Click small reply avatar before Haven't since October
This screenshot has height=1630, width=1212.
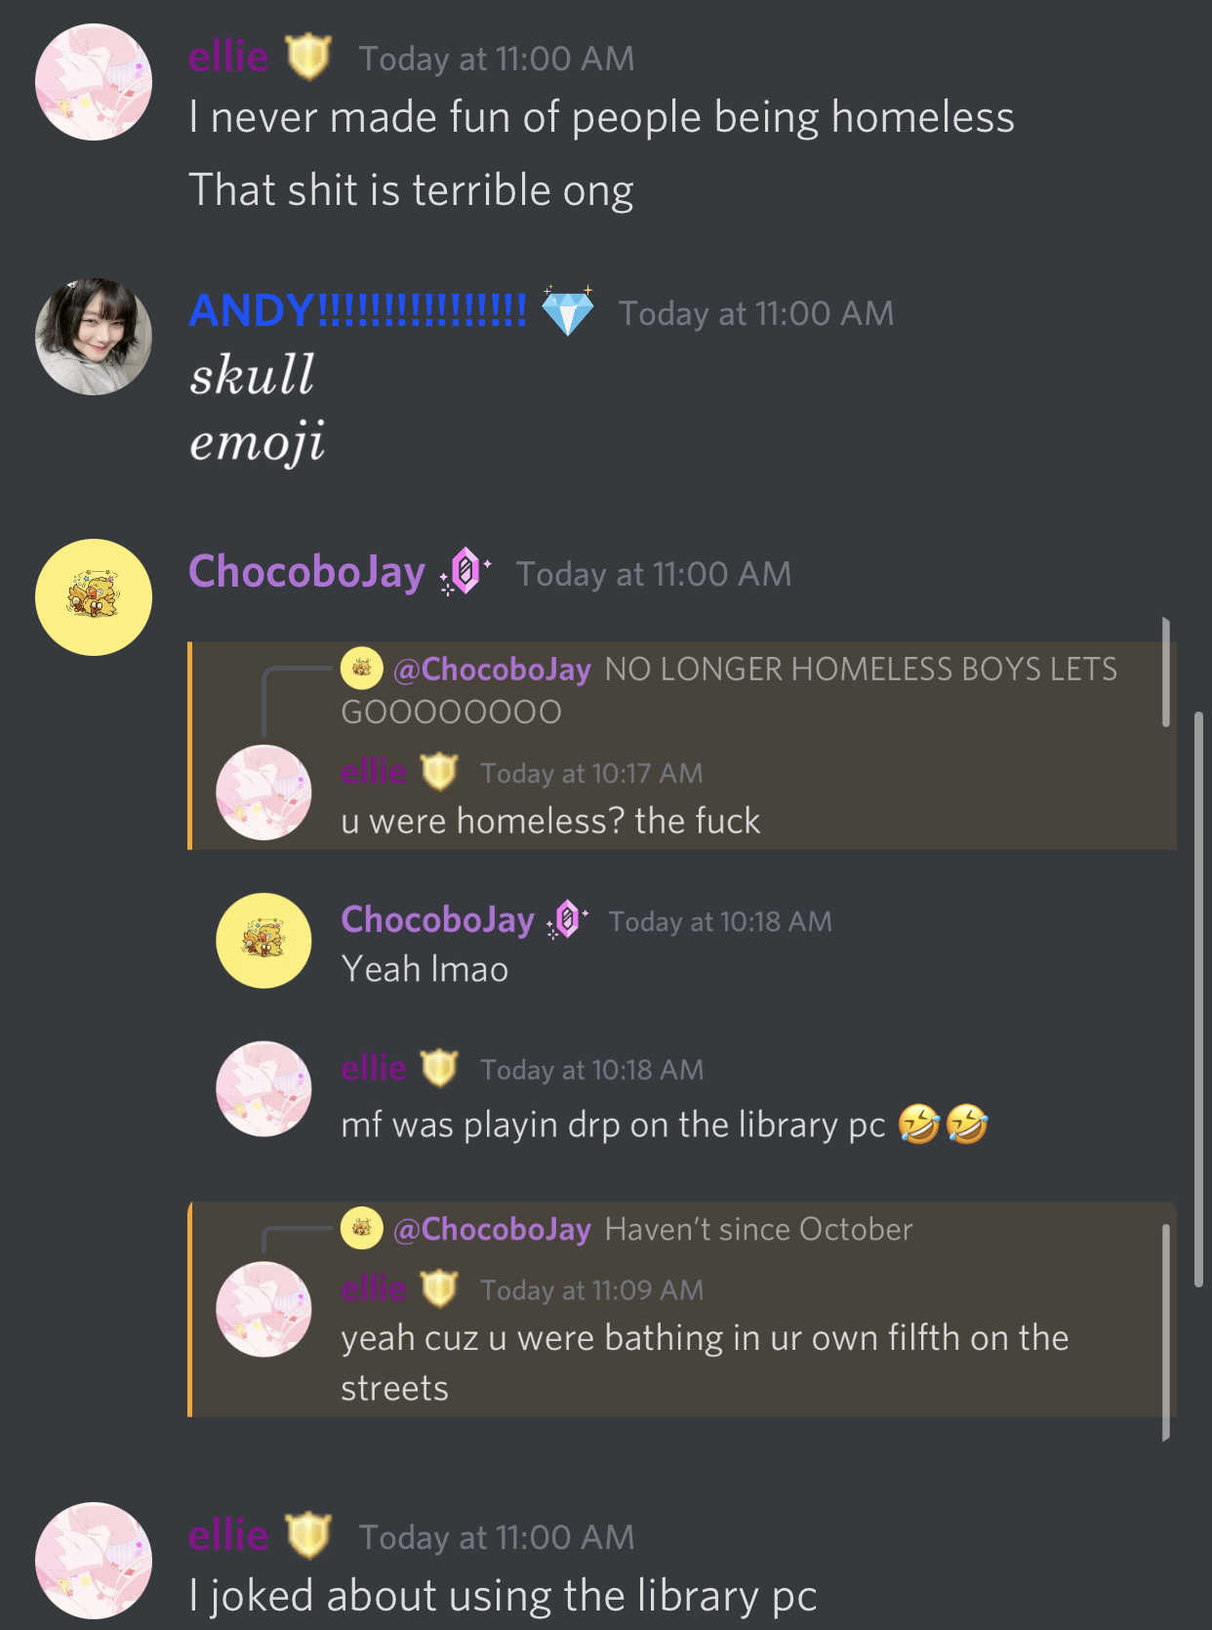[361, 1228]
